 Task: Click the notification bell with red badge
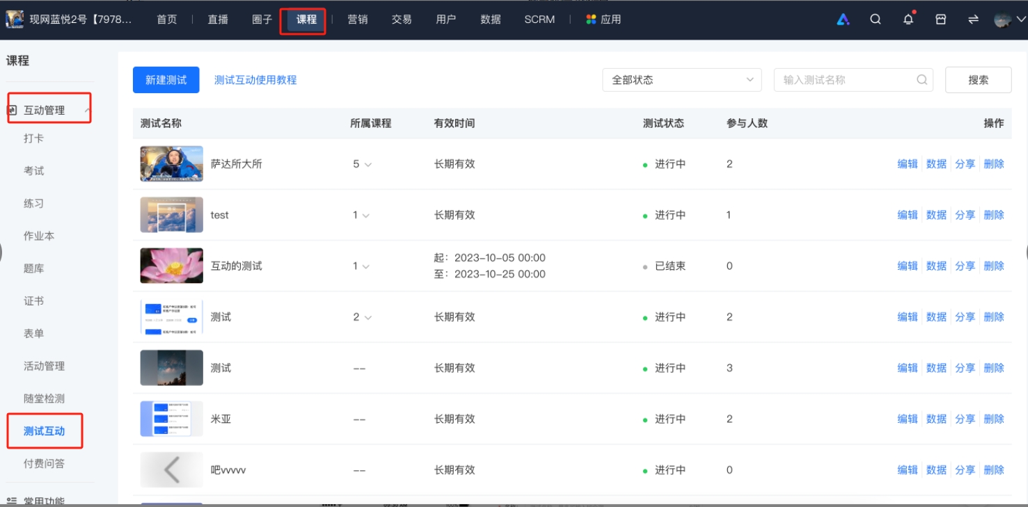[x=908, y=19]
